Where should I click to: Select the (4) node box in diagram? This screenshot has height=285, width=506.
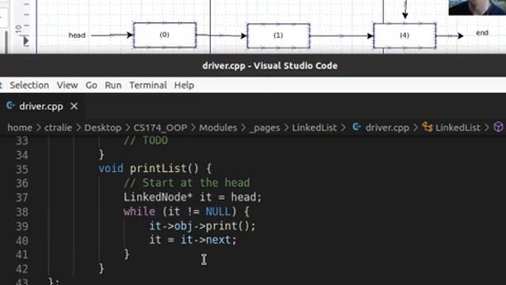click(x=405, y=36)
